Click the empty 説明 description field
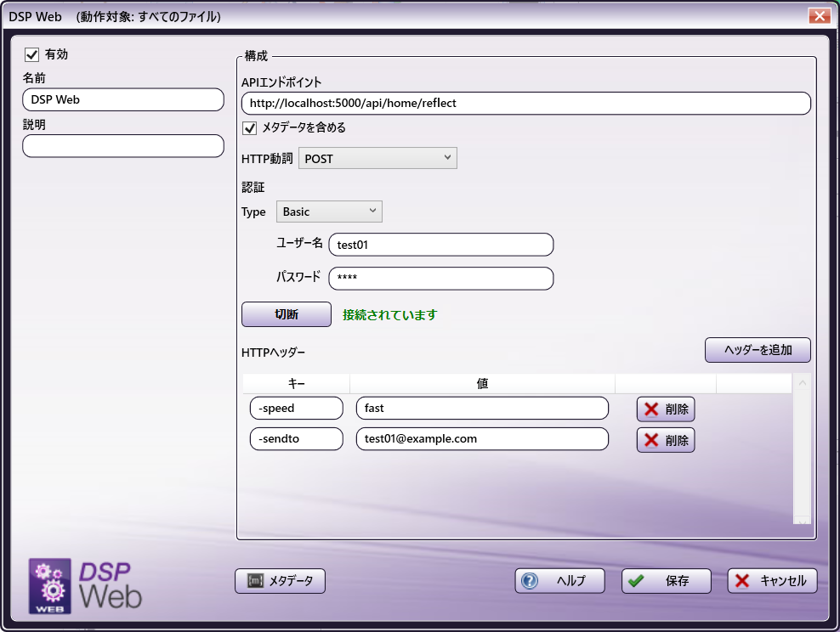The width and height of the screenshot is (840, 632). pos(123,146)
